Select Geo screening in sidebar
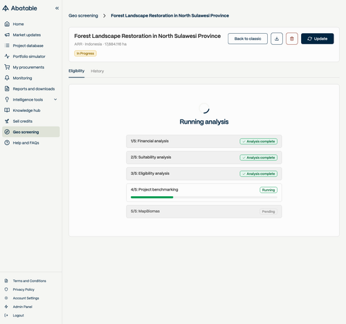Screen dimensions: 346x324 point(31,132)
